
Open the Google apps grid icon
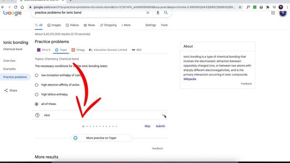273,13
